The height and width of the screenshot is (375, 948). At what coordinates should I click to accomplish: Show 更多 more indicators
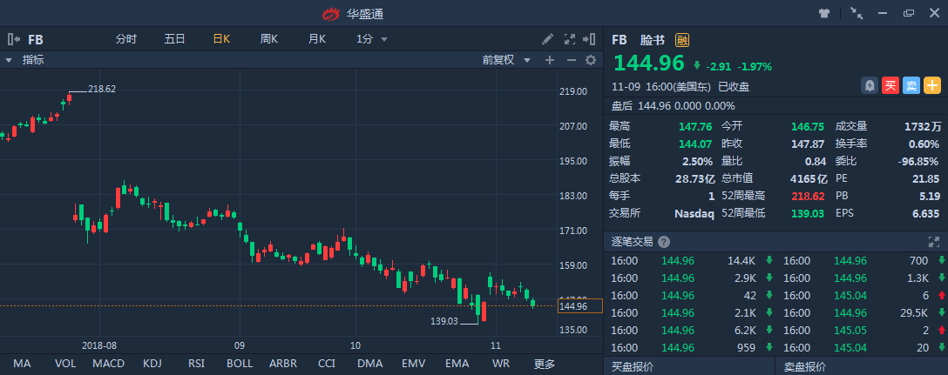coord(545,364)
